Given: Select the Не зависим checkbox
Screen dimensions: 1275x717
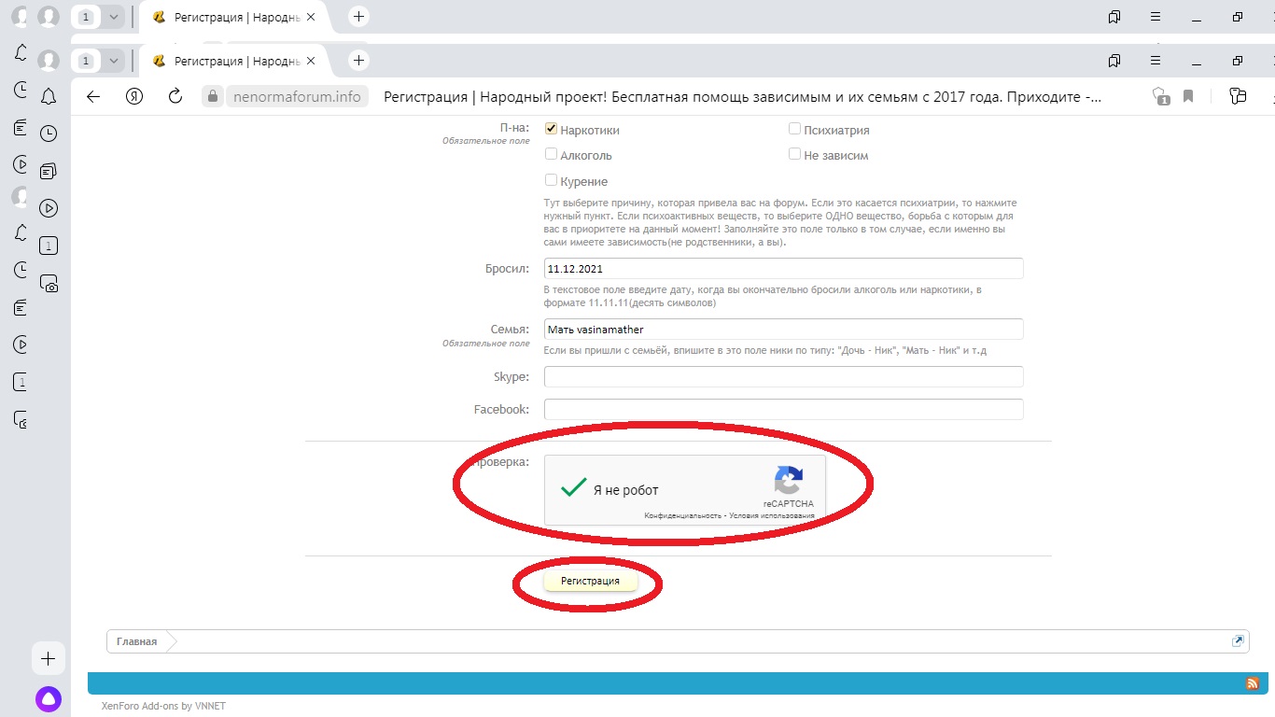Looking at the screenshot, I should (794, 155).
